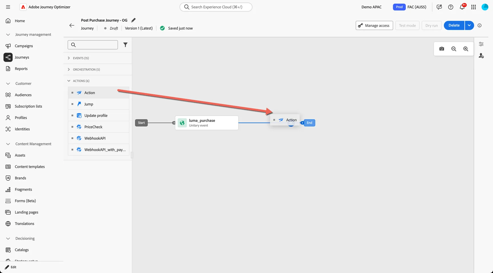Zoom out of the journey canvas
This screenshot has height=273, width=493.
pos(454,49)
